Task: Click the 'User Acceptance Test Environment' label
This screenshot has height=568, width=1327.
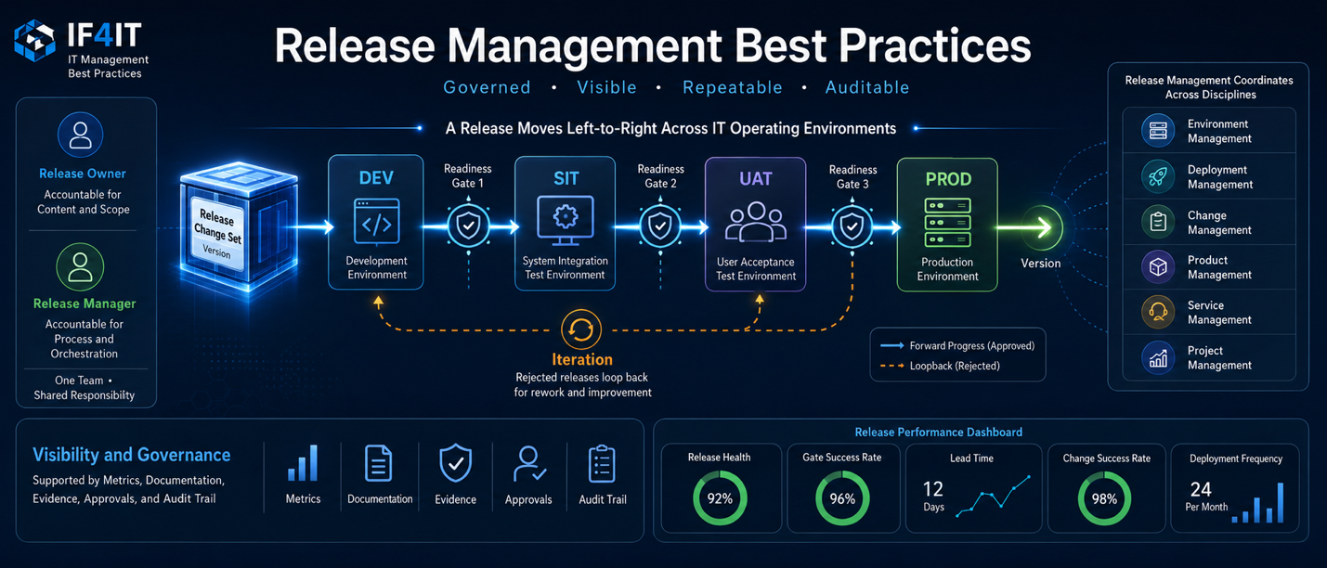Action: [756, 269]
